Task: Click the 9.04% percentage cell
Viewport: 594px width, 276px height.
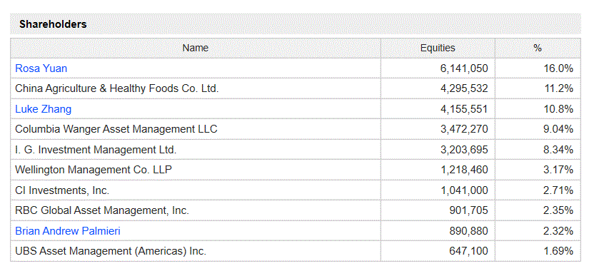Action: [538, 129]
